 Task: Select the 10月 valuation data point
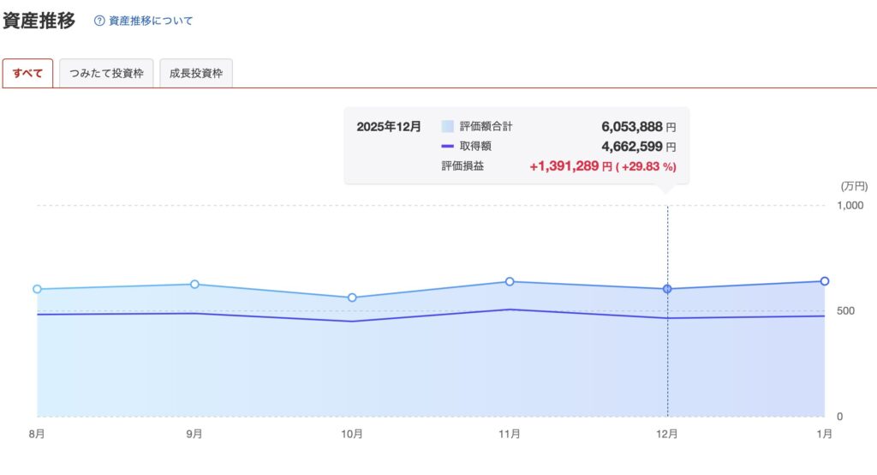352,298
